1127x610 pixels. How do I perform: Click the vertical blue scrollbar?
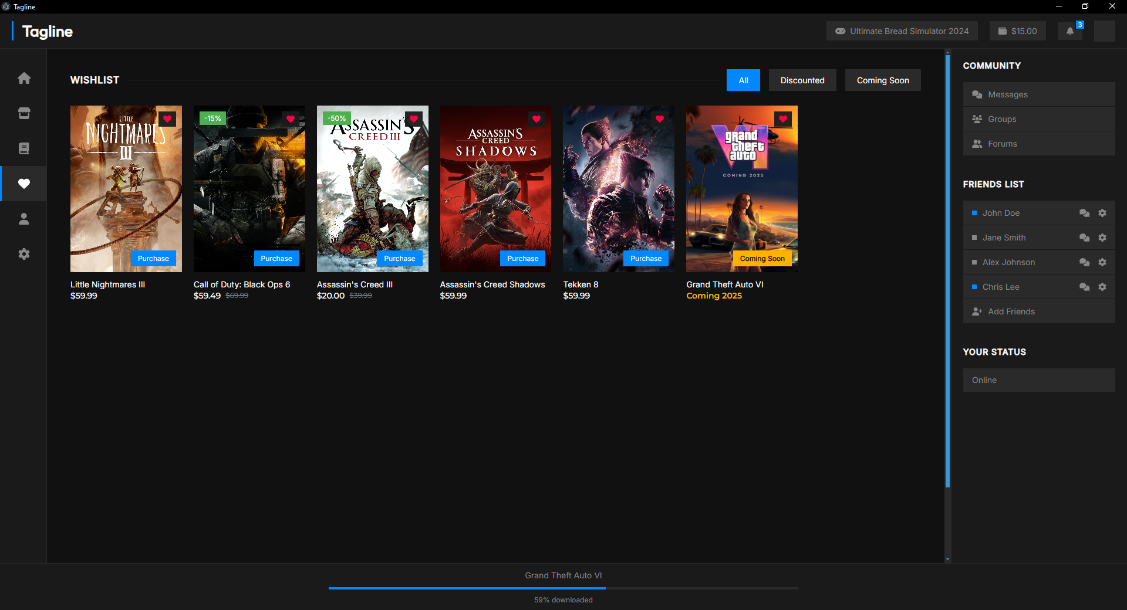pyautogui.click(x=947, y=271)
